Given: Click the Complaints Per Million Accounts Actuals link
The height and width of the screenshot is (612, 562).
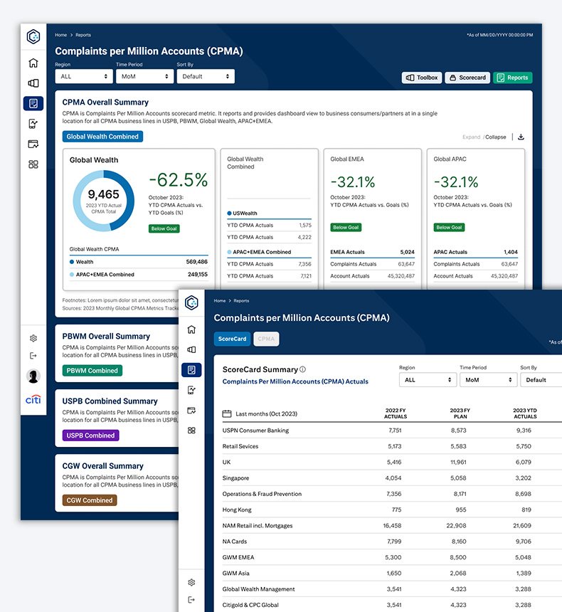Looking at the screenshot, I should tap(295, 381).
